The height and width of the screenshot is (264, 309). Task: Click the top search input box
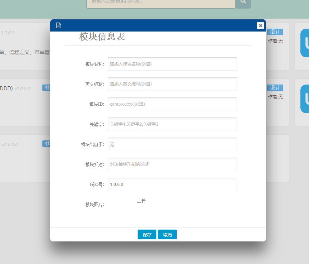tap(161, 2)
